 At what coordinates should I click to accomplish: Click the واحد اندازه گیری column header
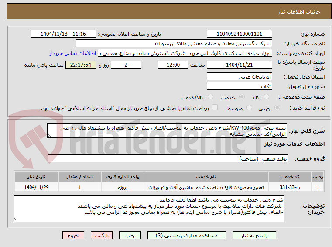coord(123,177)
